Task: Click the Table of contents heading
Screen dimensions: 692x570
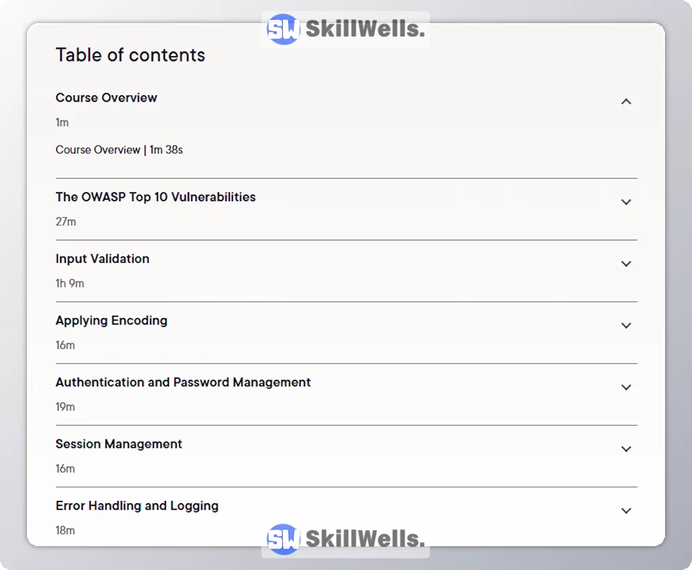Action: tap(130, 55)
